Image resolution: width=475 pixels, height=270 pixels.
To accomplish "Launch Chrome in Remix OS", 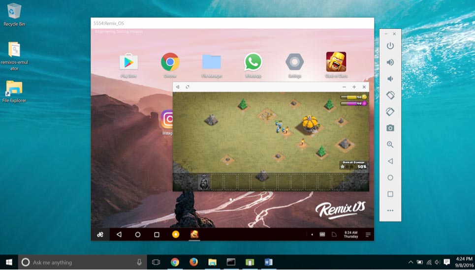I will click(x=170, y=62).
